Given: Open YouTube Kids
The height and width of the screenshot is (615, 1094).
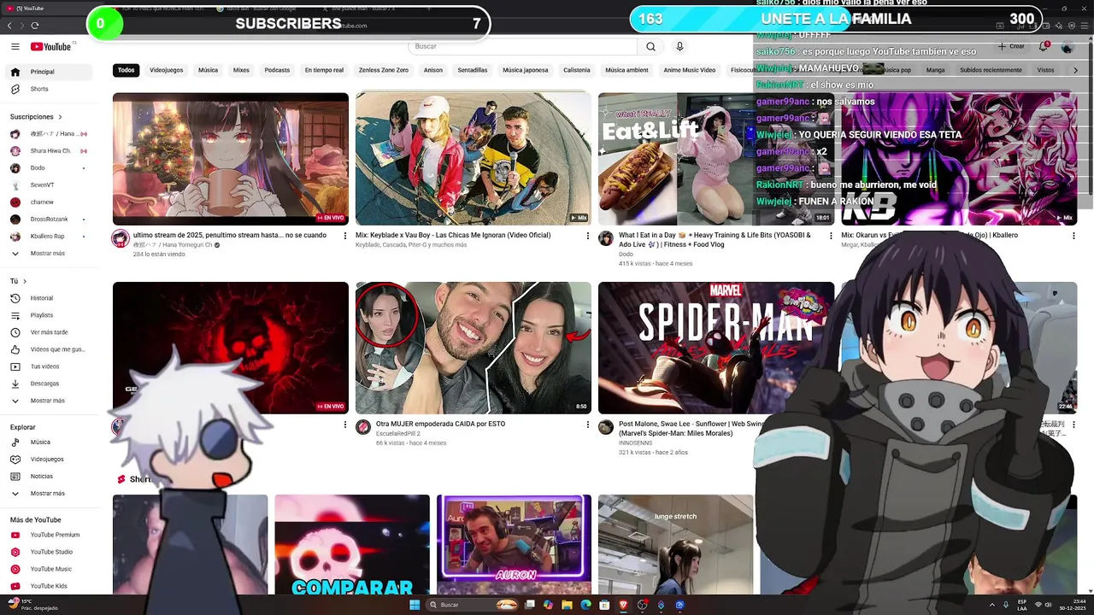Looking at the screenshot, I should coord(48,586).
